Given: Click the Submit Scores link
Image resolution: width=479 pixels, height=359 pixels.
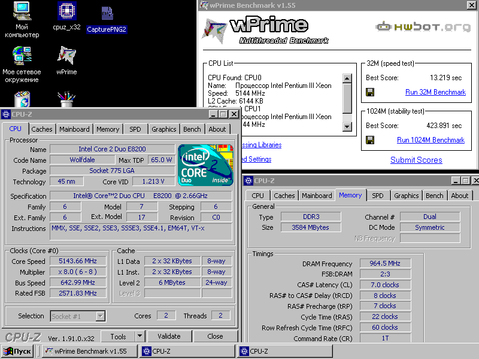Looking at the screenshot, I should point(416,160).
